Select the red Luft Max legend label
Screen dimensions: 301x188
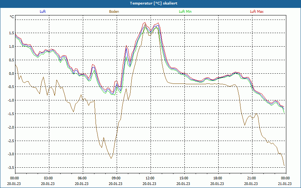point(257,12)
